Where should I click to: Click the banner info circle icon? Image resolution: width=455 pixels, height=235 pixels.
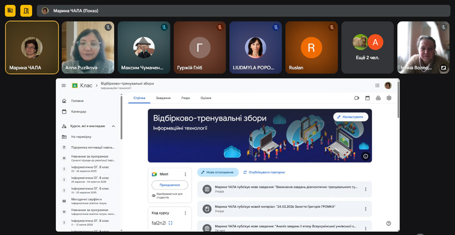tap(366, 156)
